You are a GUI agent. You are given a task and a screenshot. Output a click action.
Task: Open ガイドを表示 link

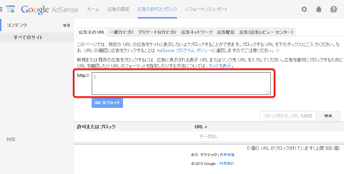[x=220, y=66]
